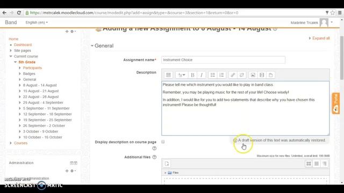Open help for Display description option
This screenshot has height=193, width=344.
click(154, 149)
